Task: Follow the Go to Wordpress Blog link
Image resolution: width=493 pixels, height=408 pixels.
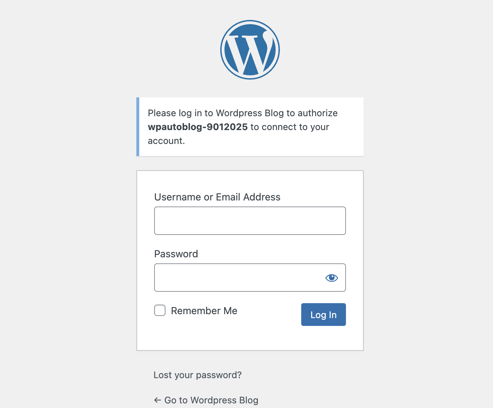Action: (211, 400)
